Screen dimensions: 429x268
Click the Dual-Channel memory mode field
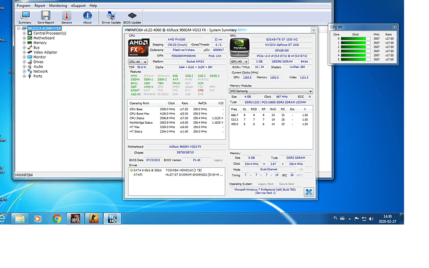(x=269, y=170)
